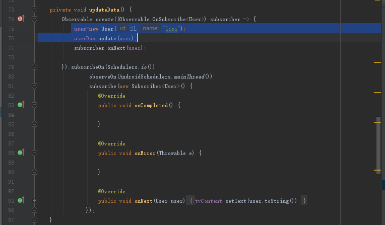Click the italic create call on line 74
The width and height of the screenshot is (385, 225).
pyautogui.click(x=105, y=19)
